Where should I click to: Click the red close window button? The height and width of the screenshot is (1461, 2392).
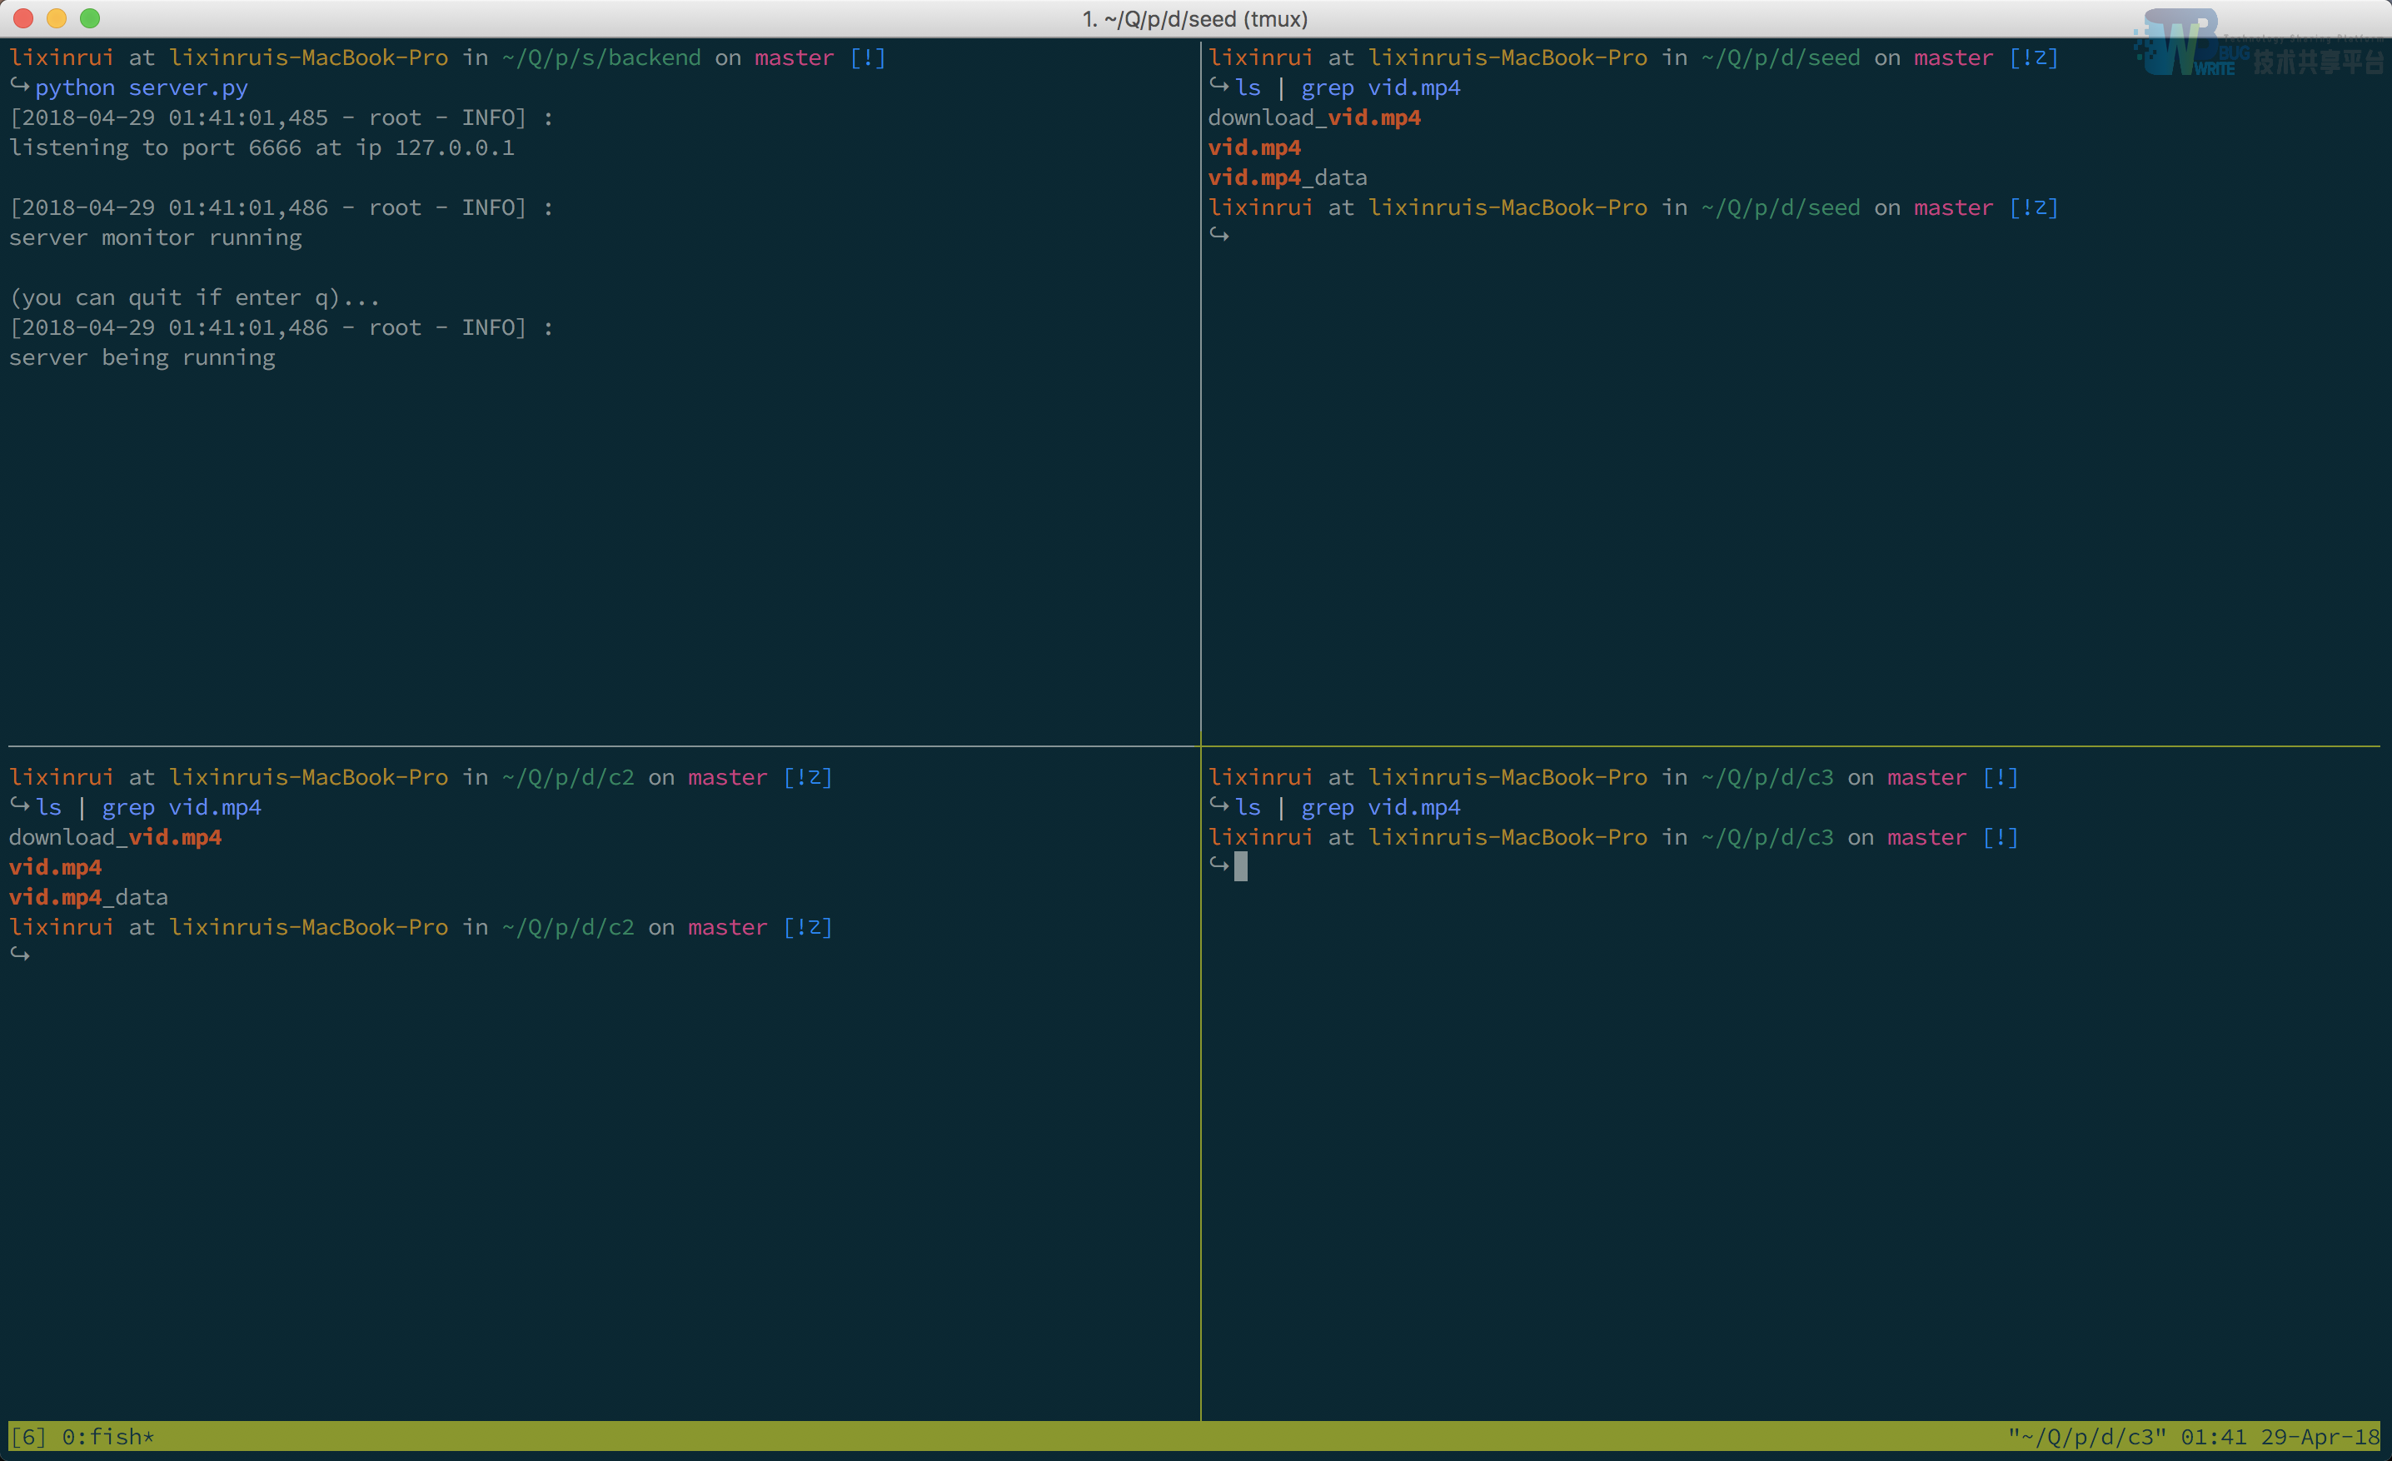23,18
